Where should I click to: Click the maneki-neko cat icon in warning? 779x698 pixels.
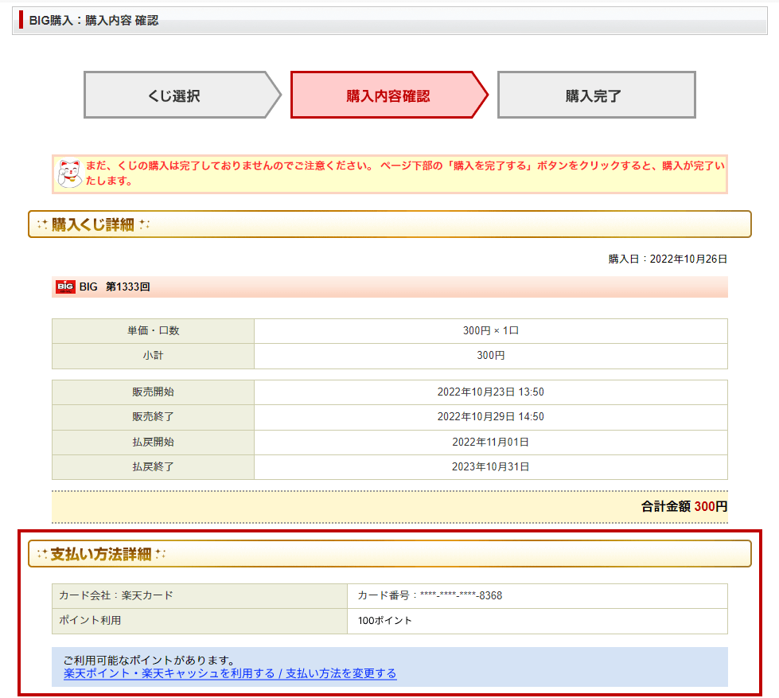tap(70, 172)
